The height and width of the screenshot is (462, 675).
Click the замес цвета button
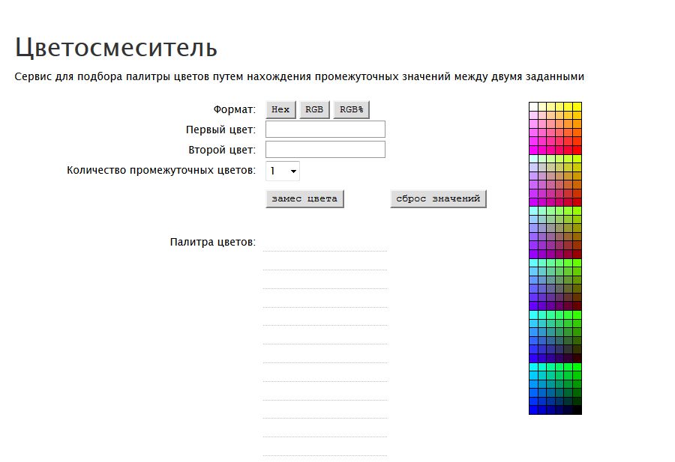coord(304,199)
